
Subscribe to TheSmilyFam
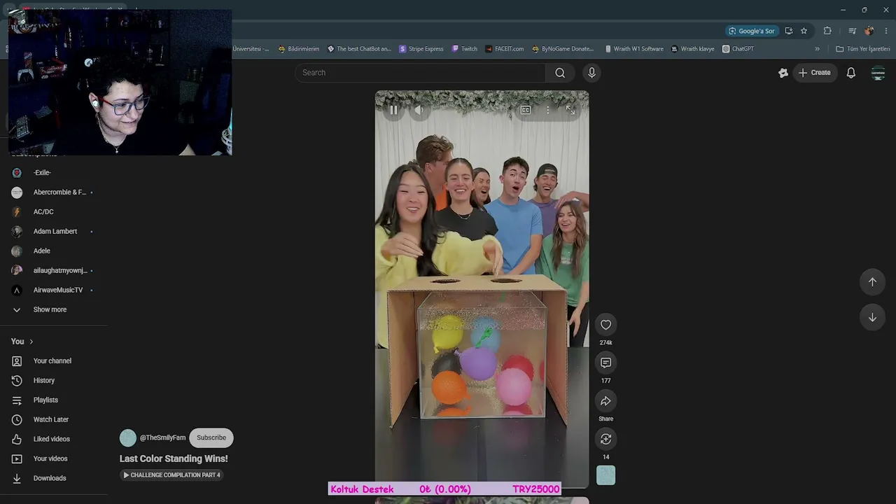tap(211, 438)
